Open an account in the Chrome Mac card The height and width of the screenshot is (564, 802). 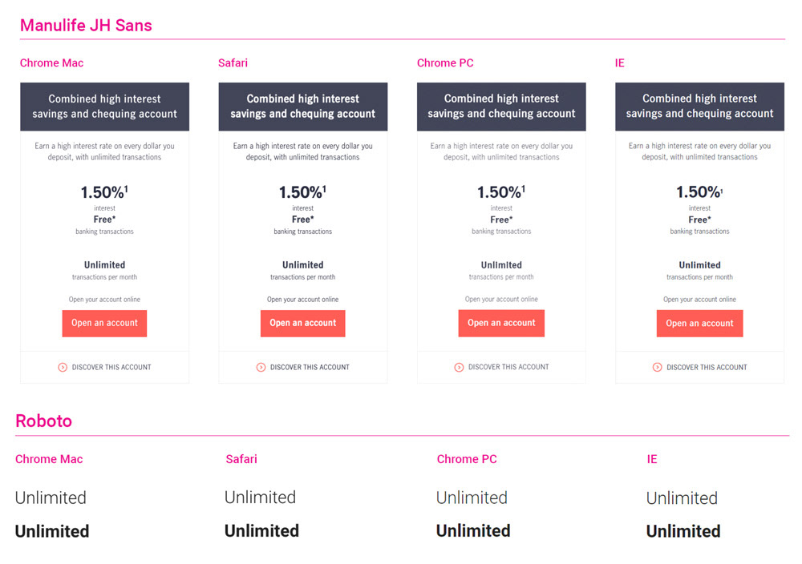[x=104, y=324]
